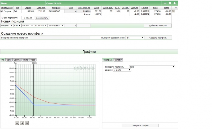The image size is (212, 129).
Task: Click Добавить позицию button
Action: (x=158, y=26)
